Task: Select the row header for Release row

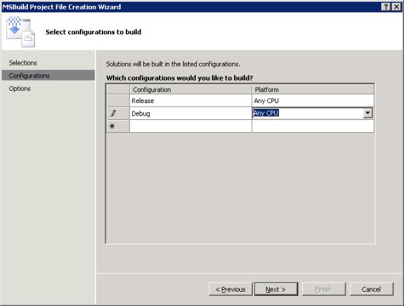Action: click(118, 100)
